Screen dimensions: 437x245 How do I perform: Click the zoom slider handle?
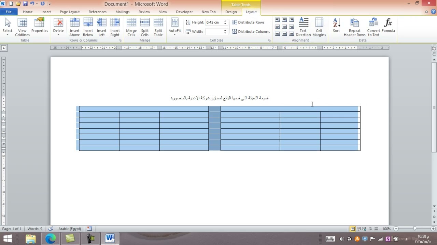tap(414, 229)
